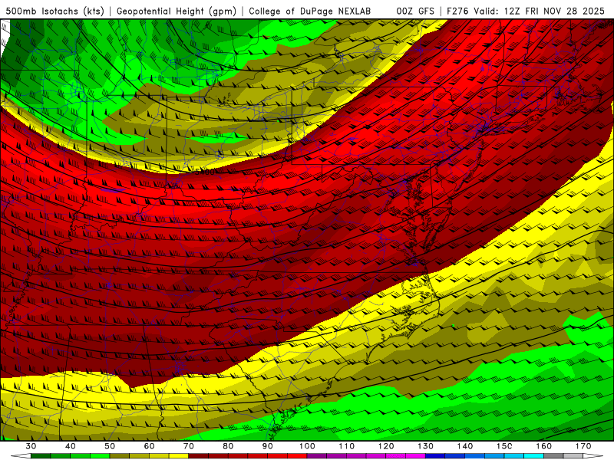Click the legend value 70
The image size is (614, 460).
coord(189,446)
